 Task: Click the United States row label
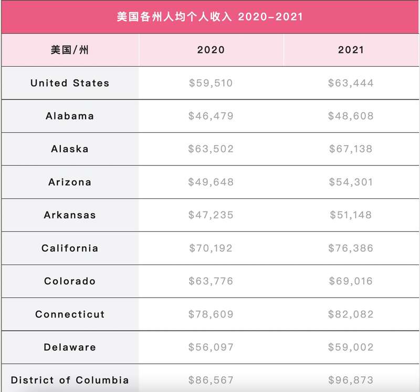(x=70, y=83)
